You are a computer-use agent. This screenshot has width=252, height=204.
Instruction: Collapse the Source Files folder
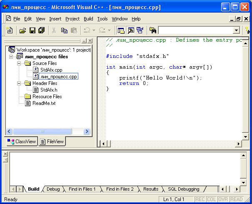(19, 63)
